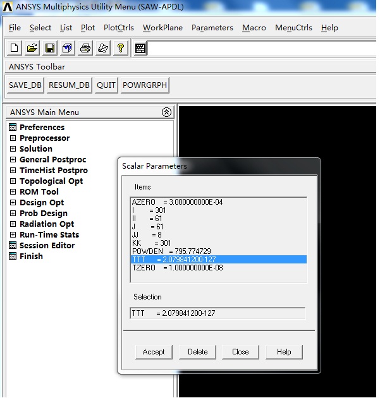The width and height of the screenshot is (380, 398).
Task: Collapse the ANSYS Main Menu panel
Action: [x=166, y=112]
